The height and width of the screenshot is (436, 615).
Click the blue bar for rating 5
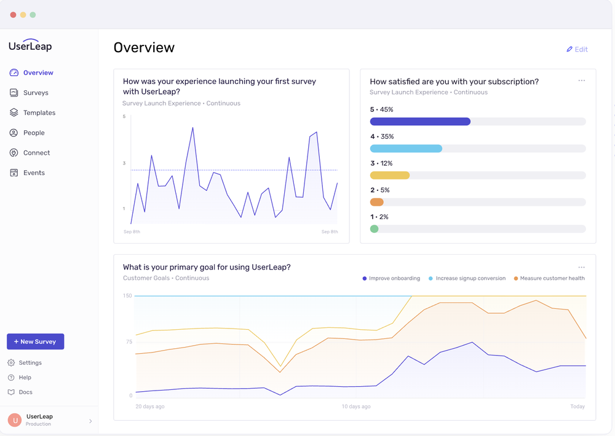[x=420, y=122]
